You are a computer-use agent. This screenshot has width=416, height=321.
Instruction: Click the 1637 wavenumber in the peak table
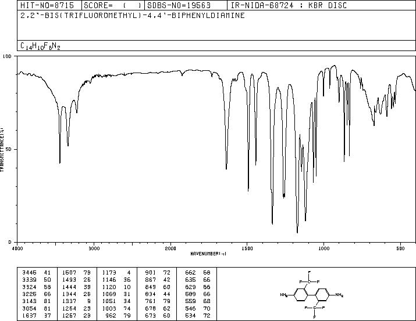(x=29, y=315)
